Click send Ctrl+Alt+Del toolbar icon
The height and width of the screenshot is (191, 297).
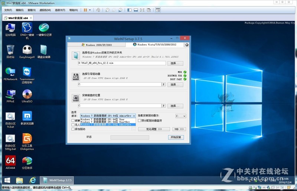(98, 10)
